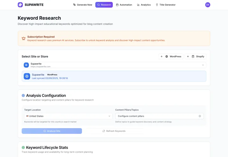This screenshot has height=157, width=228.
Task: Click the calendar icon next to Automation
Action: (x=117, y=5)
